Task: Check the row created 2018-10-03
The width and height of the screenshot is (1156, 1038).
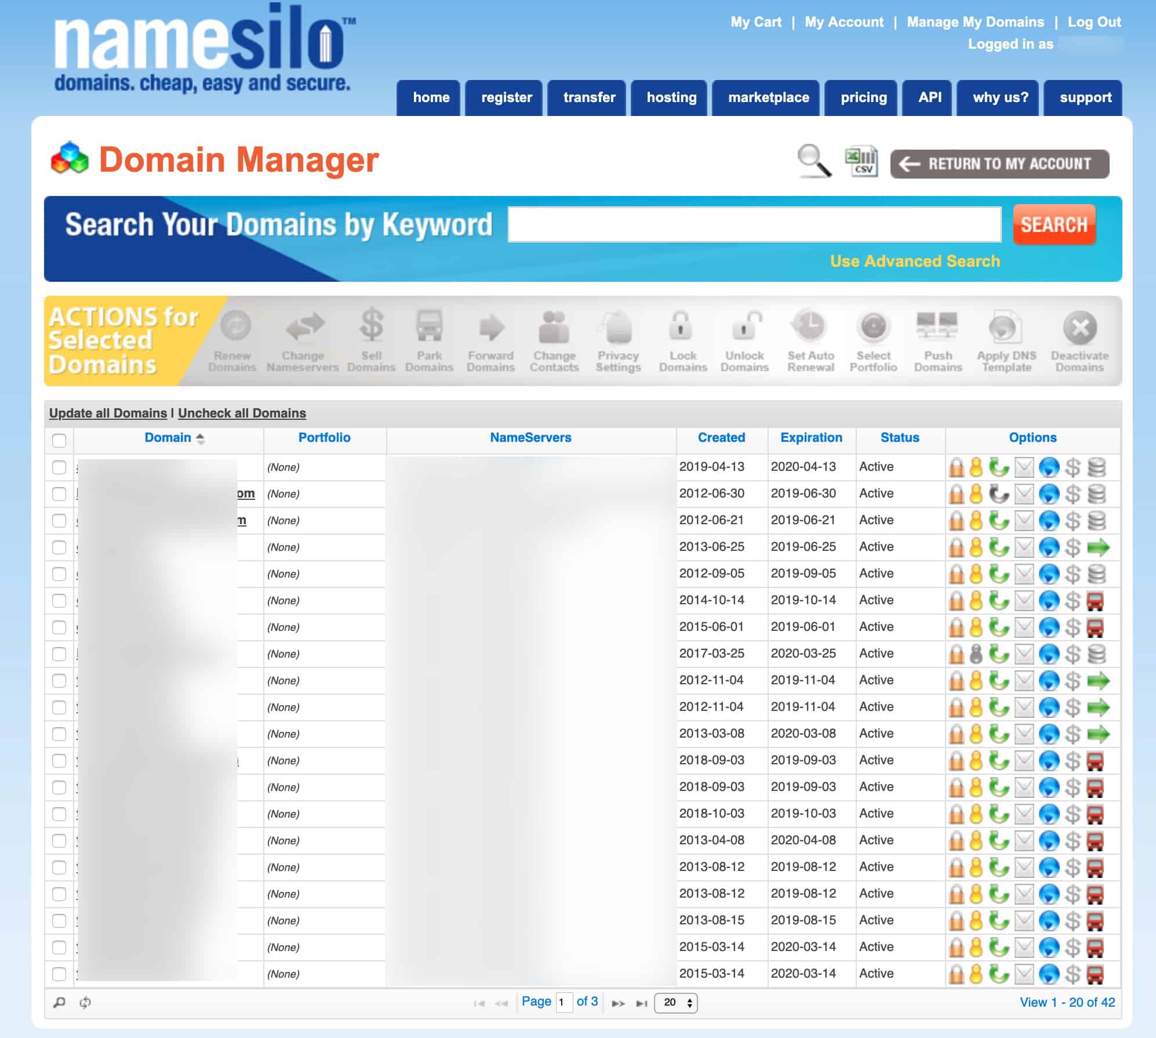Action: click(59, 814)
